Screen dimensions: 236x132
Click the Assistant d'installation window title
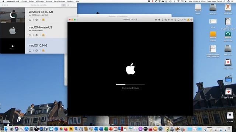tap(118, 16)
